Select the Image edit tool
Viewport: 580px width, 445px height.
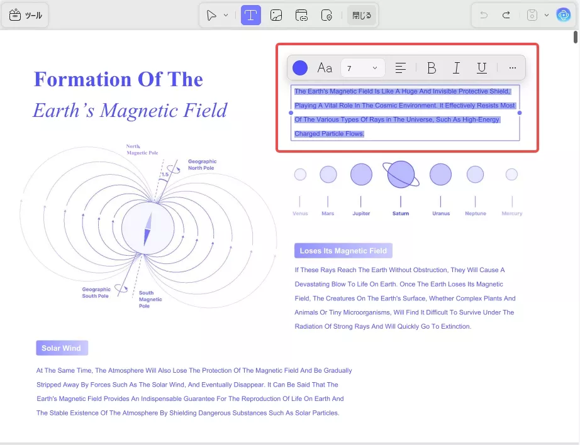pyautogui.click(x=276, y=16)
